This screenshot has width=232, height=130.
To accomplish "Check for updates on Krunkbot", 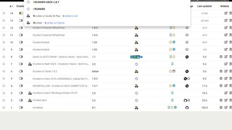I will tap(221, 108).
